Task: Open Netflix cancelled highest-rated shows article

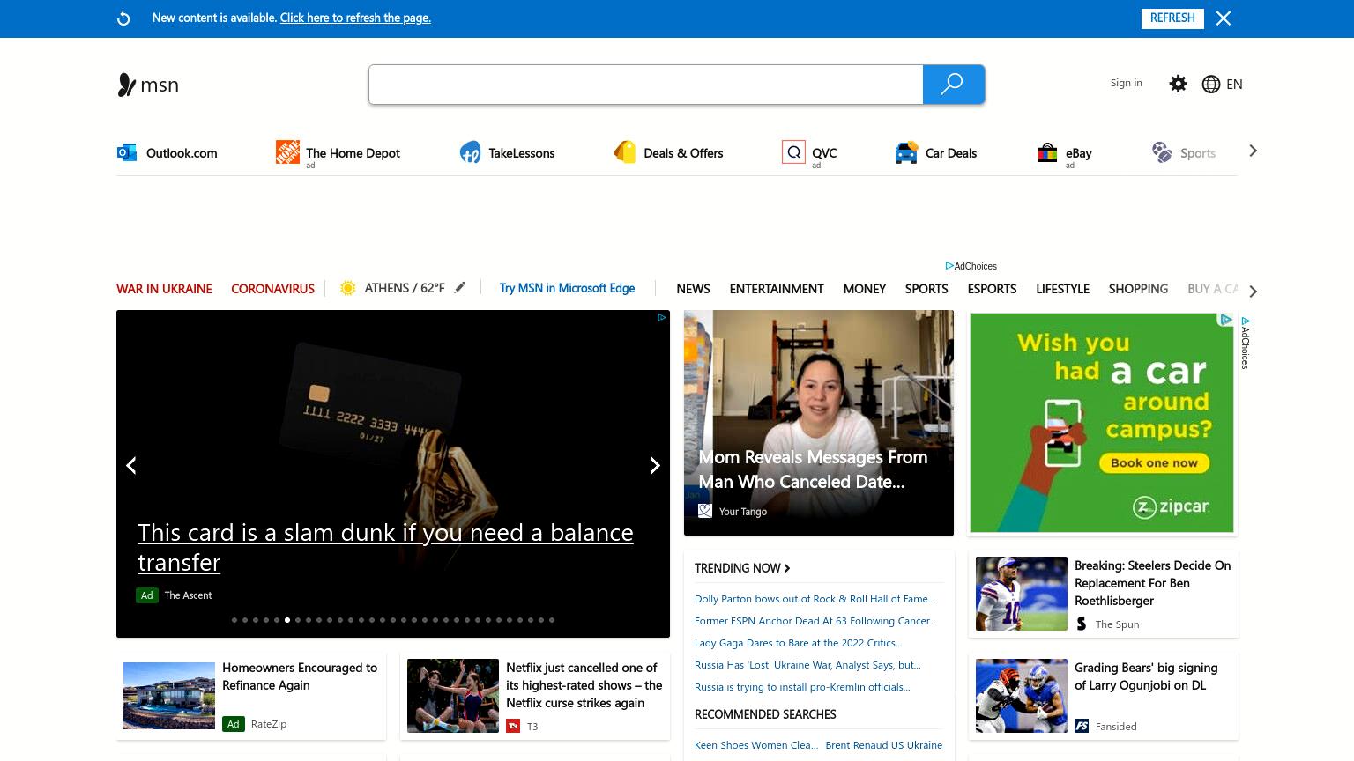Action: pos(584,685)
